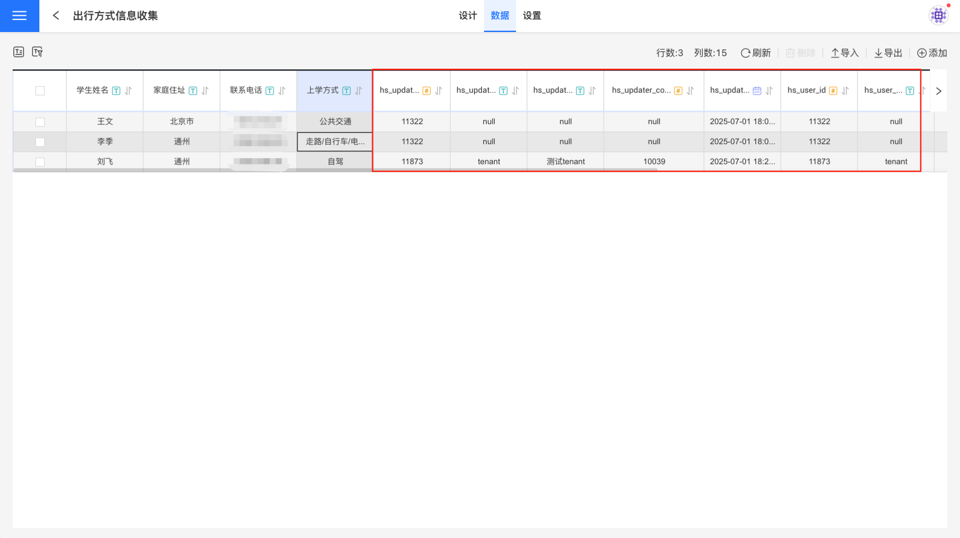Click the first table view icon above the checkbox column
Screen dimensions: 960x538
(19, 52)
